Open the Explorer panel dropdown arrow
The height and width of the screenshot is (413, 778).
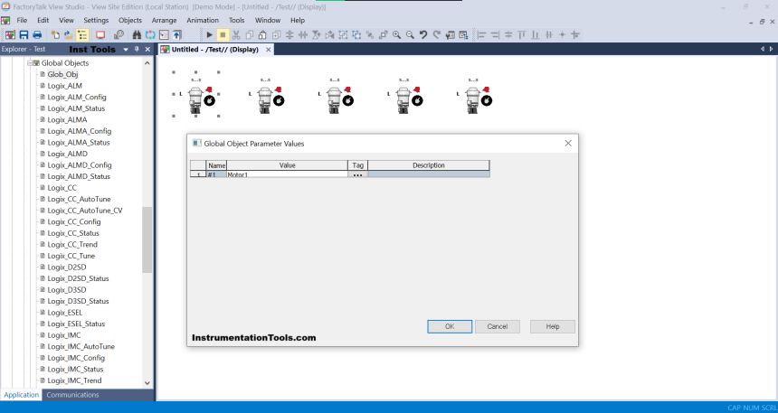pos(125,49)
